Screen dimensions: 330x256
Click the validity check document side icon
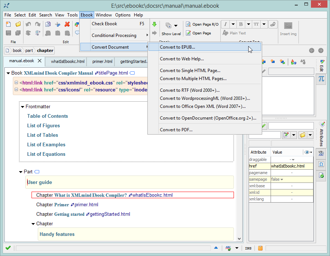(321, 175)
